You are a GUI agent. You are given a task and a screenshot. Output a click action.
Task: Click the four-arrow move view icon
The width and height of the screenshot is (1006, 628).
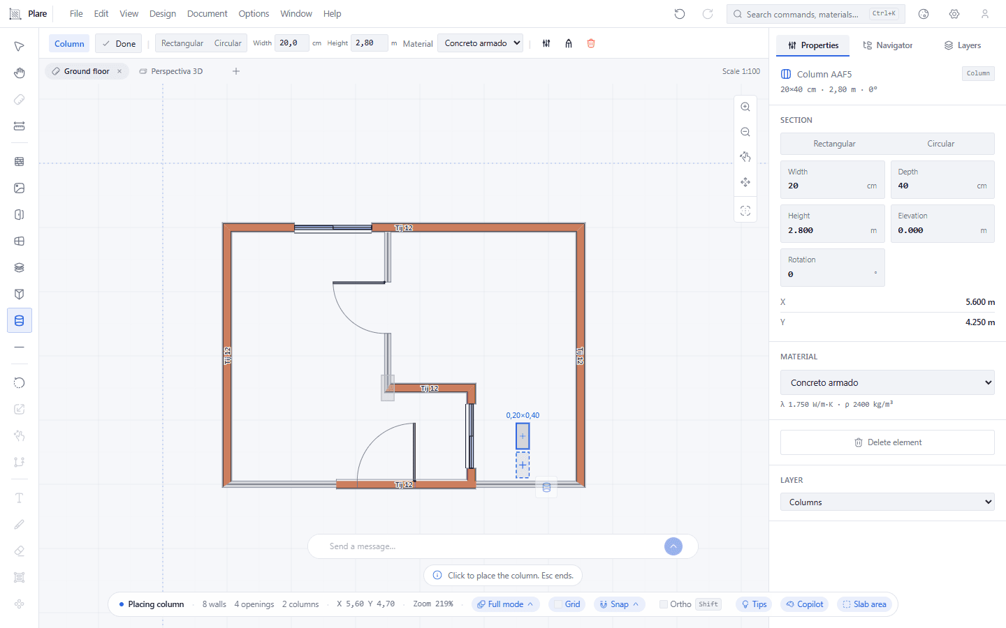point(745,182)
